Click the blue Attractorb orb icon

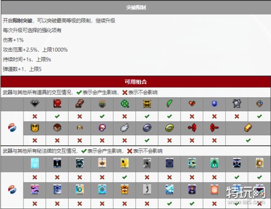(214, 104)
